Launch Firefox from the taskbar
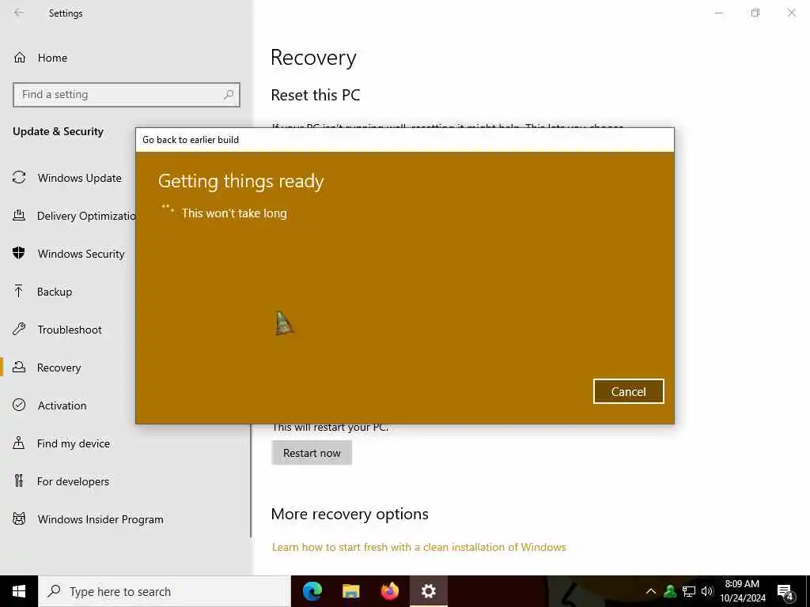The width and height of the screenshot is (810, 607). coord(390,591)
